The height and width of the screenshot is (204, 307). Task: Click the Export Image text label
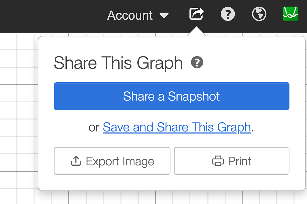(x=120, y=161)
